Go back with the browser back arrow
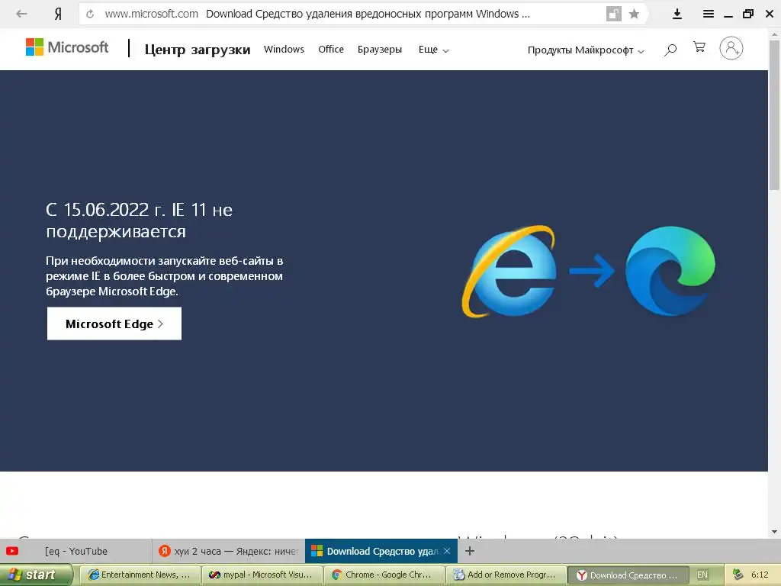This screenshot has height=586, width=781. click(21, 14)
